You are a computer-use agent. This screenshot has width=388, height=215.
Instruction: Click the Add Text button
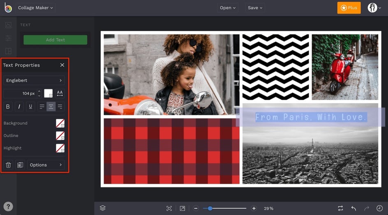[x=55, y=40]
